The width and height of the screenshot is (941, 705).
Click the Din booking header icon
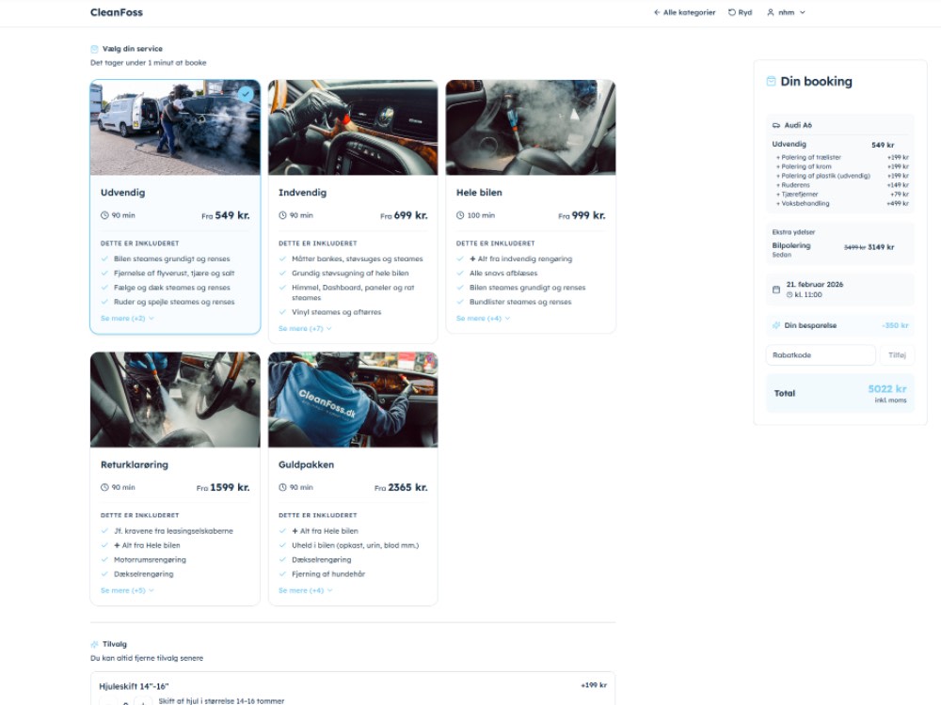772,82
